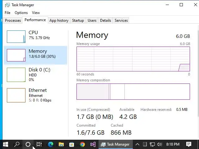The width and height of the screenshot is (199, 149).
Task: Click the taskbar search magnifier icon
Action: click(x=17, y=144)
